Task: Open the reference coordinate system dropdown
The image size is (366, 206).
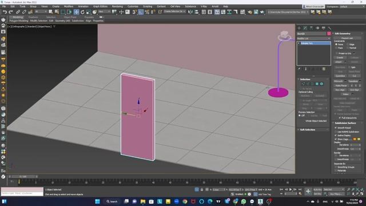Action: click(x=104, y=11)
